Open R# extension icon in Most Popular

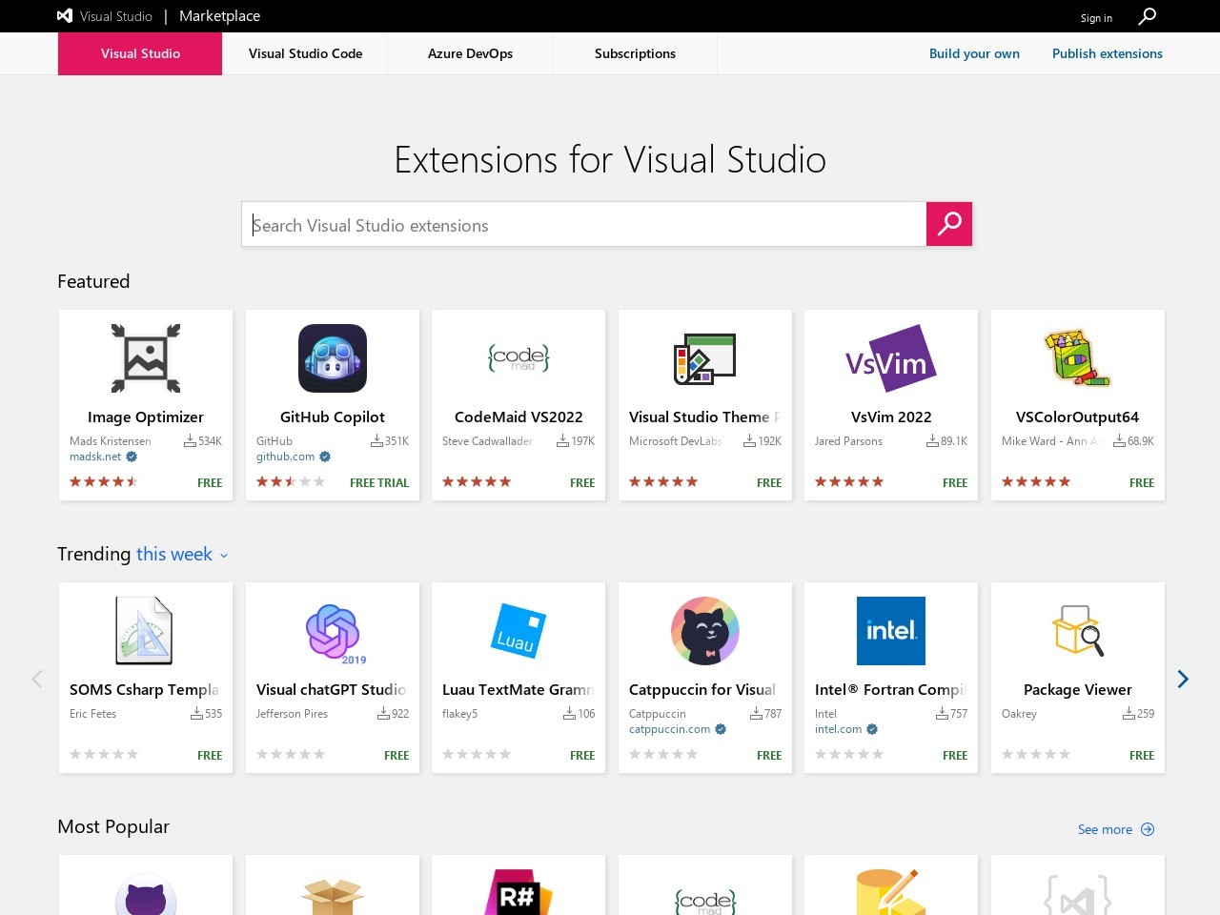(518, 892)
